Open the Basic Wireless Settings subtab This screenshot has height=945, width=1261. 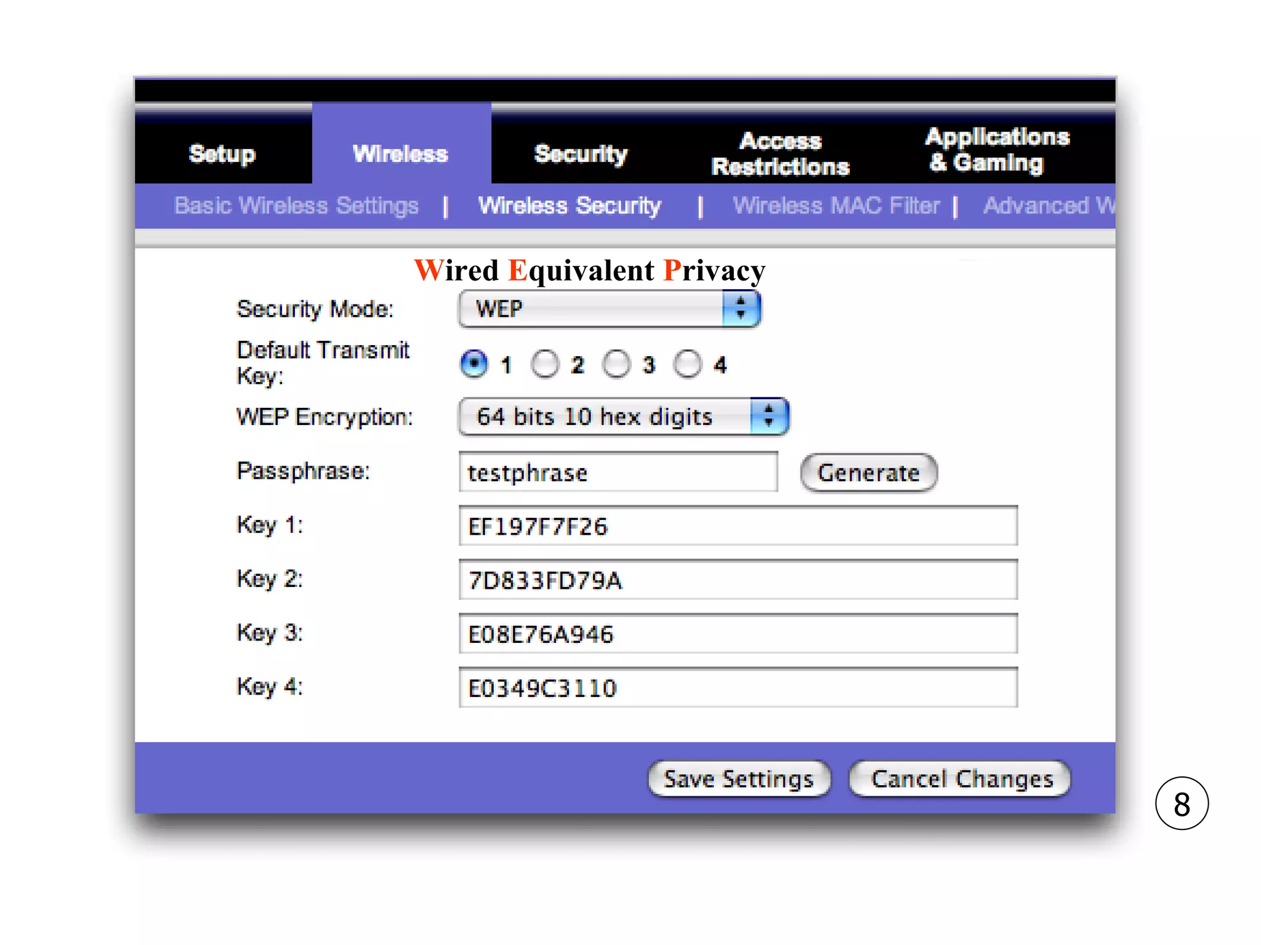coord(296,205)
